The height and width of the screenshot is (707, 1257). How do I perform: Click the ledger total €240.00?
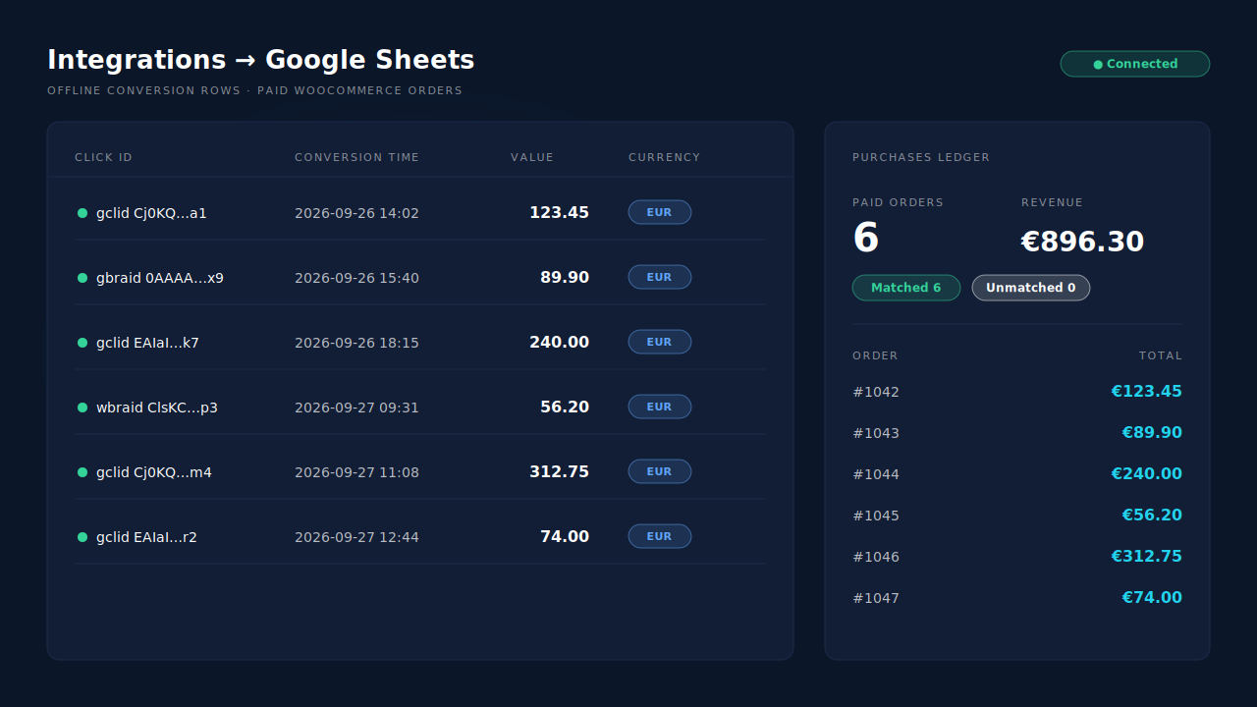tap(1146, 474)
